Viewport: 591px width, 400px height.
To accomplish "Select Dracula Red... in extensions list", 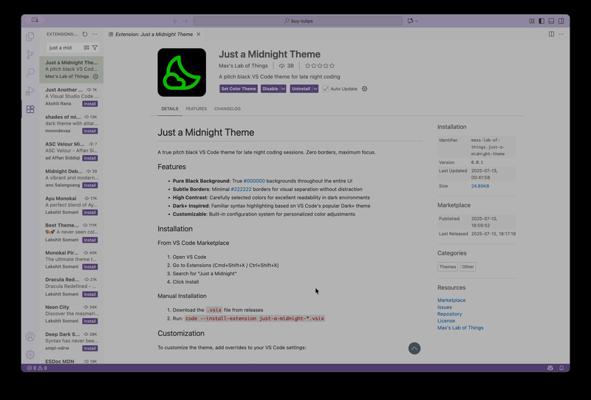I will [71, 286].
